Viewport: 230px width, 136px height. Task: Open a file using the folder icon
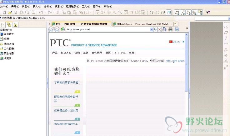tap(10, 13)
